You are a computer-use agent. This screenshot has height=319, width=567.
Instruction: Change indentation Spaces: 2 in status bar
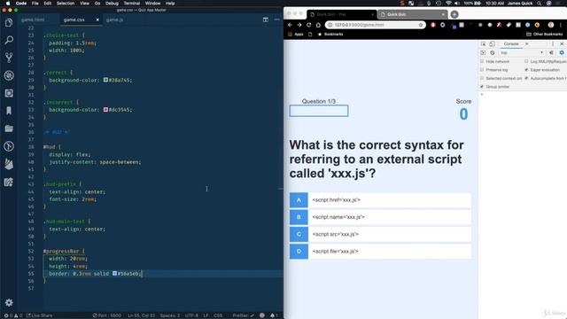(170, 315)
